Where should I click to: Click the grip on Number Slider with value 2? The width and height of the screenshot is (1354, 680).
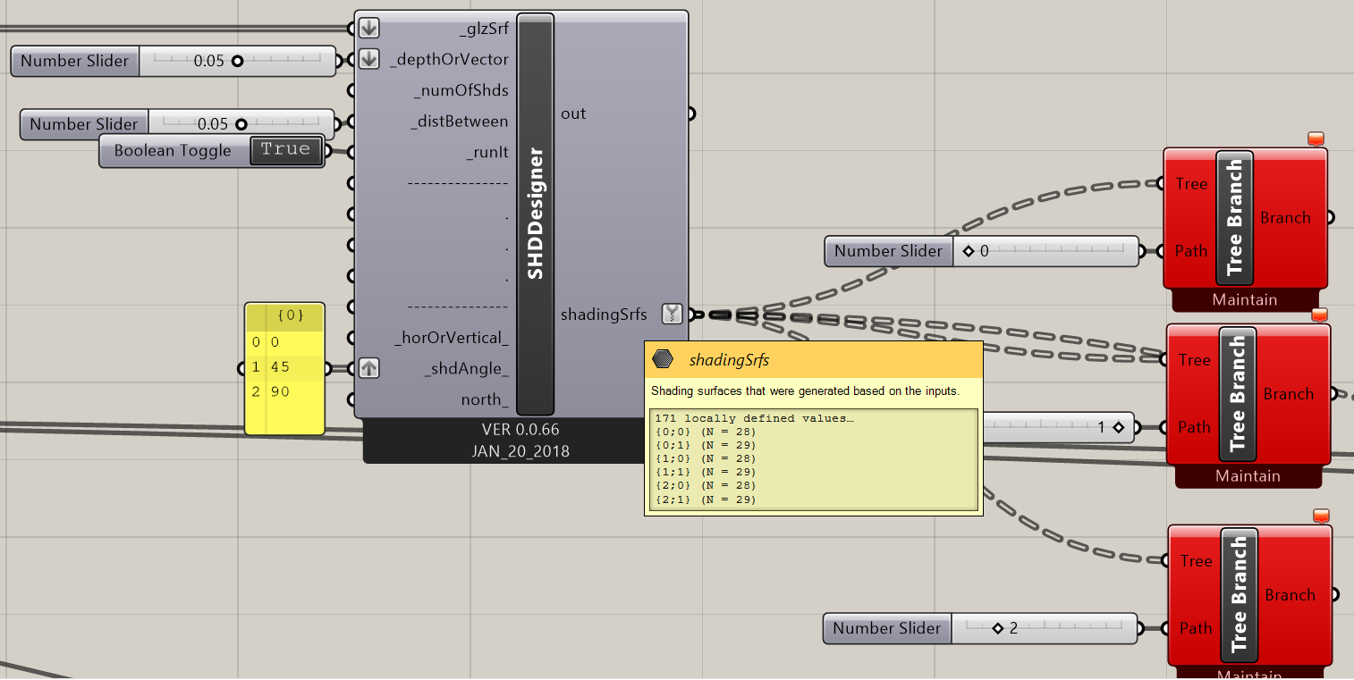click(x=998, y=628)
